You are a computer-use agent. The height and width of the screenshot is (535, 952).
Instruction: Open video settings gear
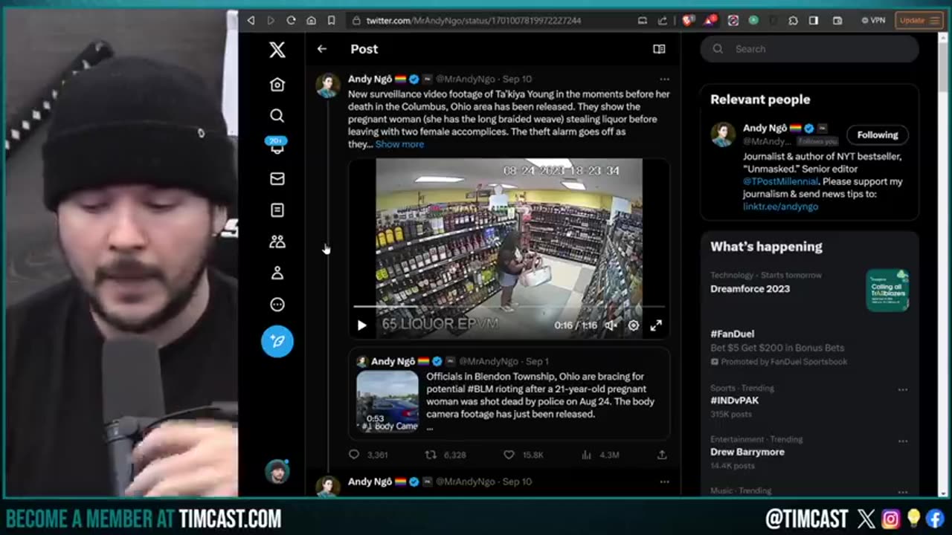click(x=634, y=325)
